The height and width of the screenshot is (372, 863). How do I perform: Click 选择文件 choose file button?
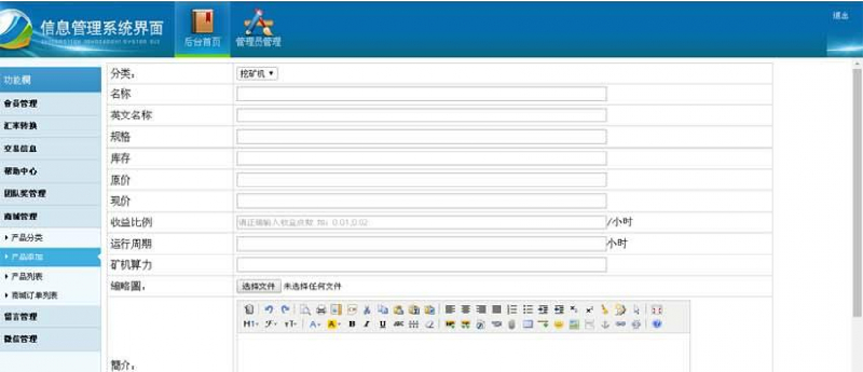tap(259, 287)
